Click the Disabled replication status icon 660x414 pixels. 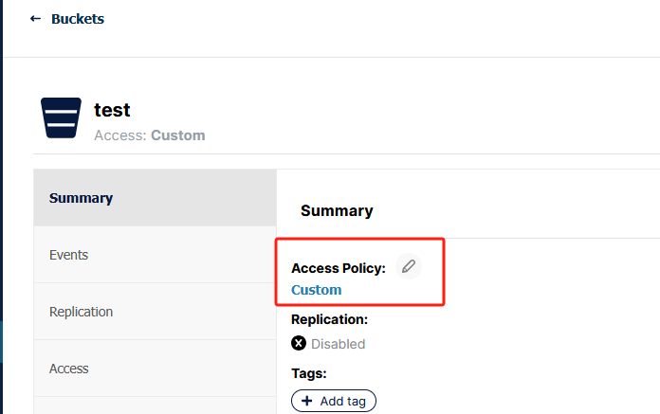coord(300,344)
